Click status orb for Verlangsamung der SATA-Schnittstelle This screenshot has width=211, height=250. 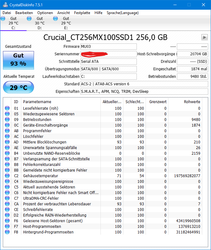(7, 159)
